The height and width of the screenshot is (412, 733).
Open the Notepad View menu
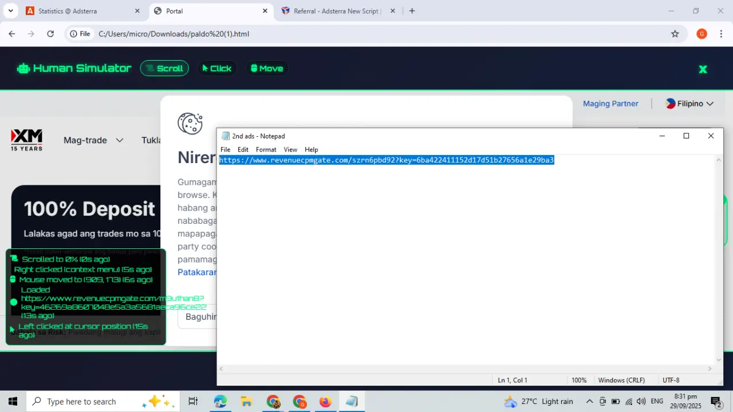pos(290,149)
